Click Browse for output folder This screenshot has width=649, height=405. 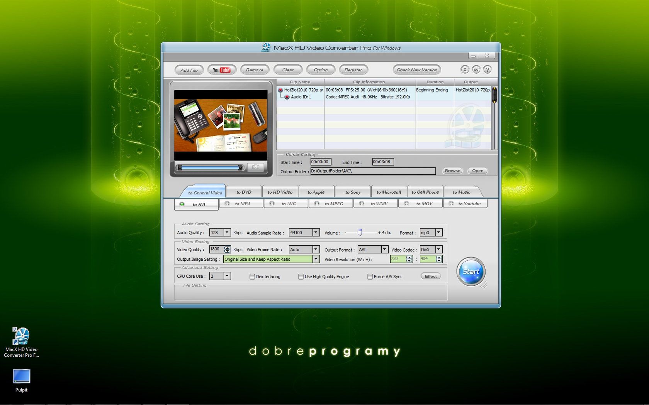click(x=452, y=171)
